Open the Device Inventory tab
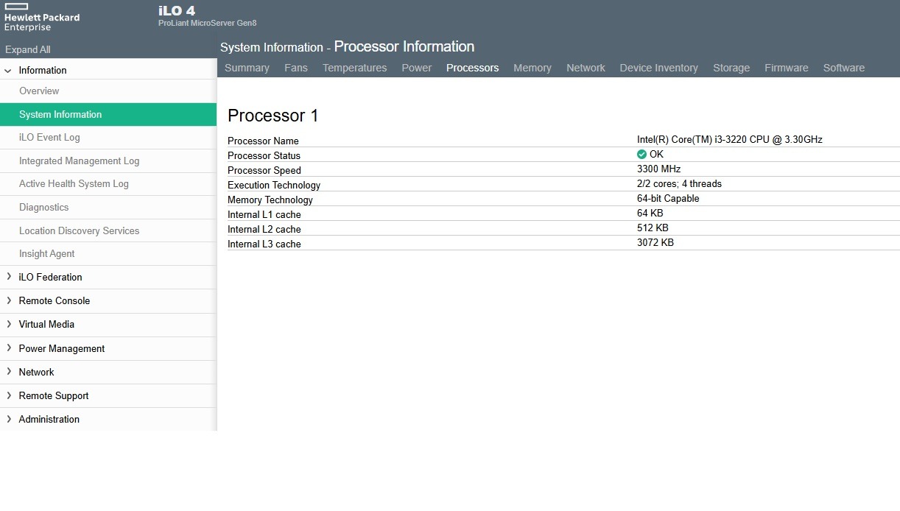The image size is (900, 511). point(659,68)
